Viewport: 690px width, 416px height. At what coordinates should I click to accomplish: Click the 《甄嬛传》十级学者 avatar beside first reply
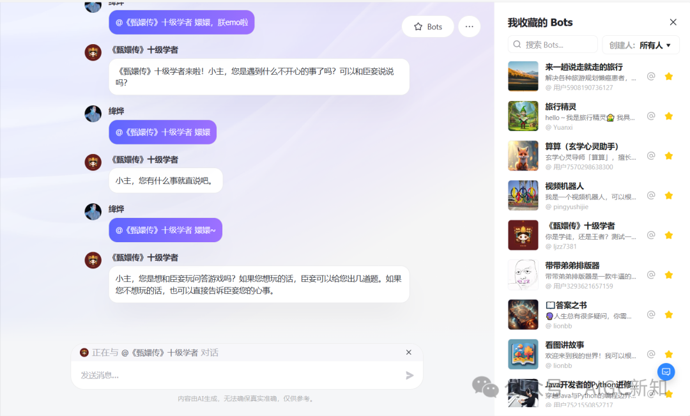pos(93,52)
